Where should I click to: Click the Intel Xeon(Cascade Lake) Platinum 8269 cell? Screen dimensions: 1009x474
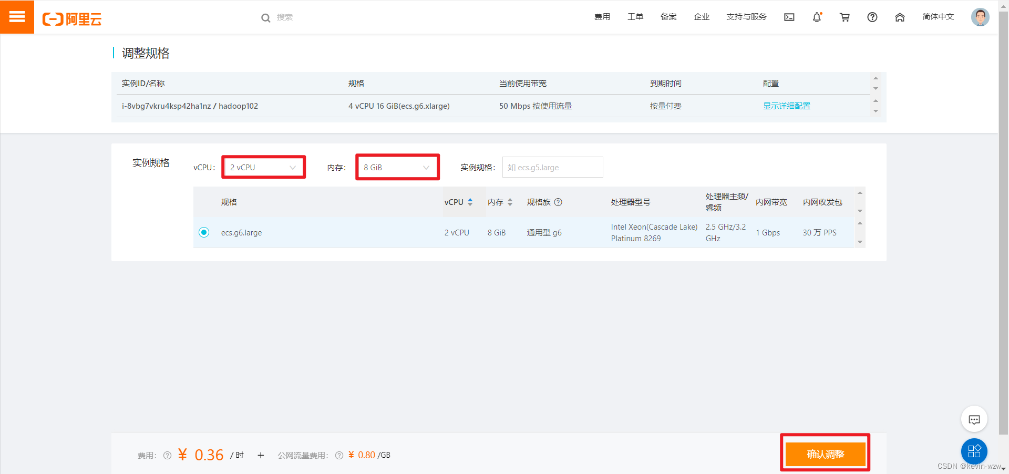tap(654, 233)
